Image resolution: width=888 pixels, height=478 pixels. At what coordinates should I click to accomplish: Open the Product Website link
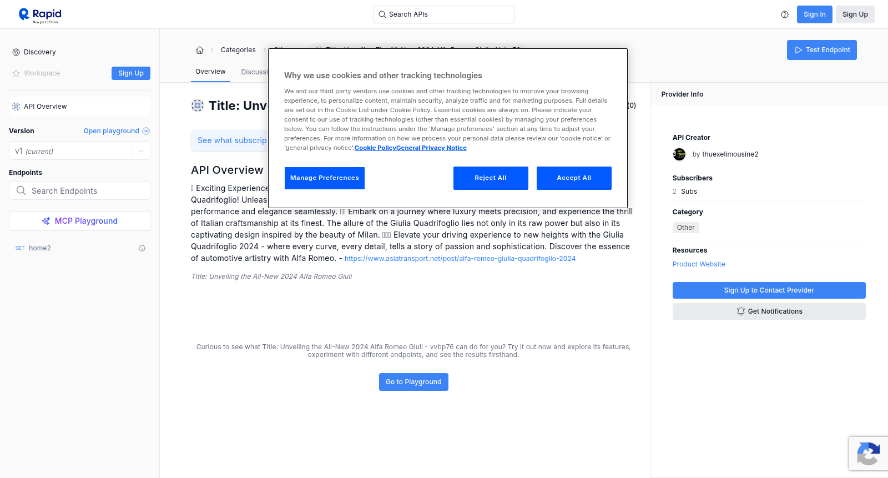[x=699, y=264]
